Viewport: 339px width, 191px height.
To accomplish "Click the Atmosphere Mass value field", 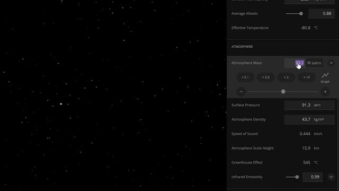I will pyautogui.click(x=295, y=63).
